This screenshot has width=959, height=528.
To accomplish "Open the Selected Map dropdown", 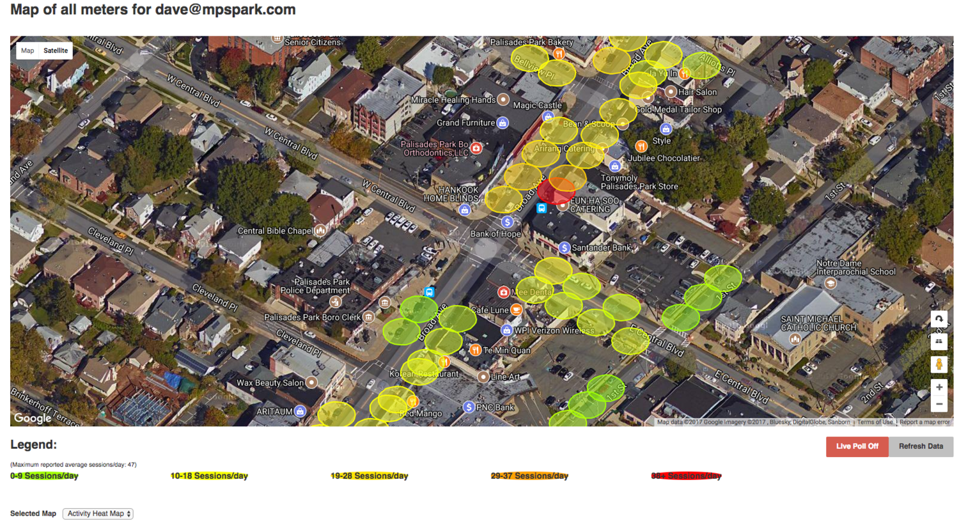I will point(98,513).
